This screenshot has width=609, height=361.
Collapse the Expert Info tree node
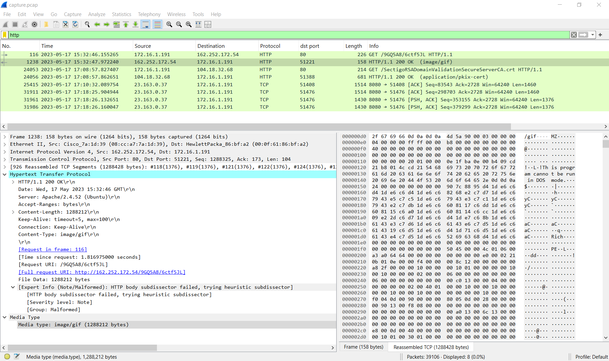click(13, 287)
